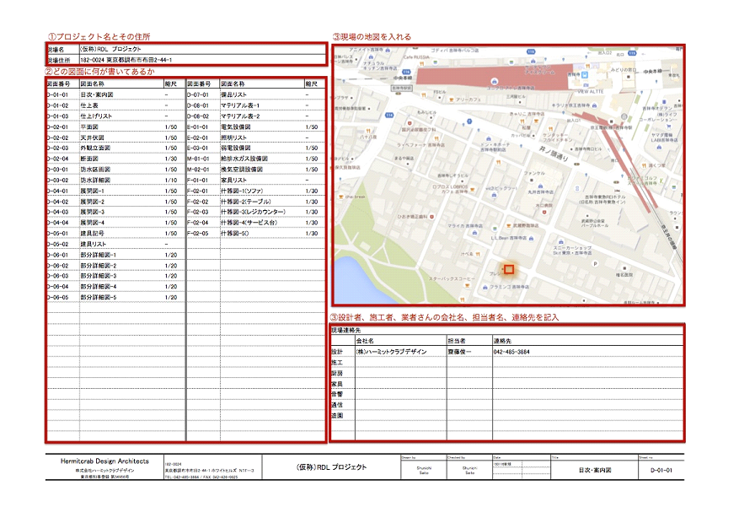The width and height of the screenshot is (739, 523).
Task: Select the phone number 042-485-3884 cell
Action: tap(511, 351)
